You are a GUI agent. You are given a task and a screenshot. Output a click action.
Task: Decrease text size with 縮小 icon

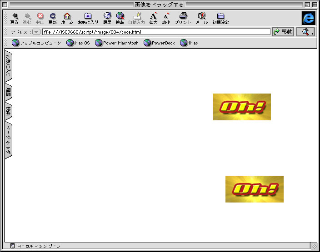(166, 18)
